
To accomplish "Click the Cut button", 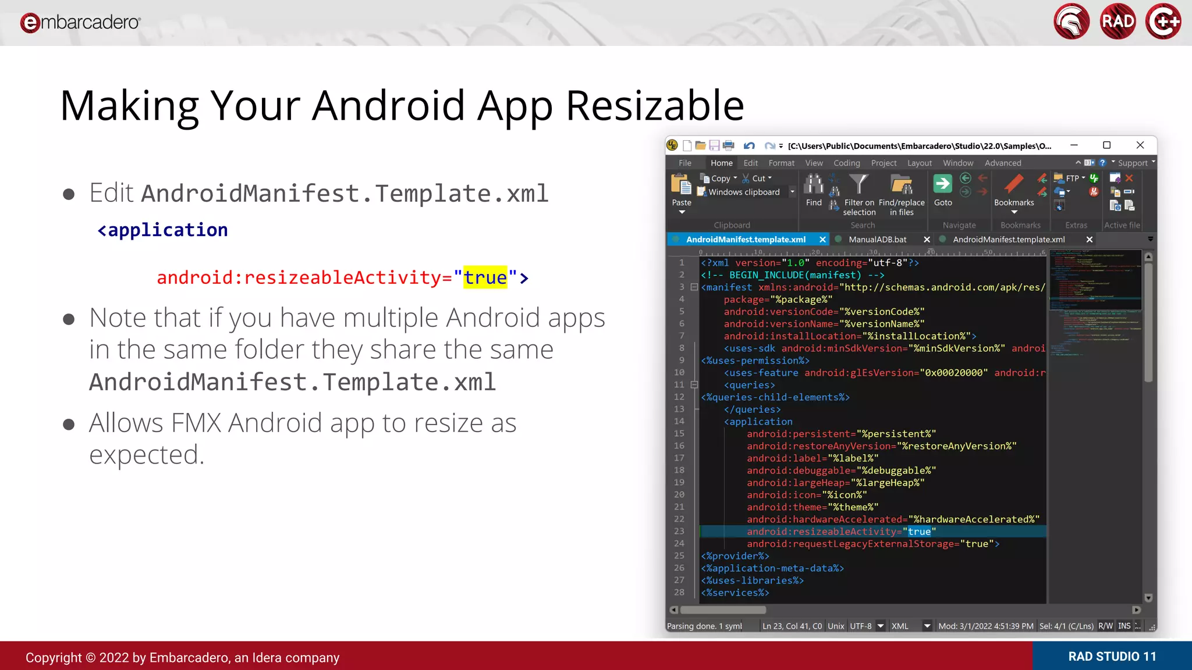I will (x=757, y=179).
